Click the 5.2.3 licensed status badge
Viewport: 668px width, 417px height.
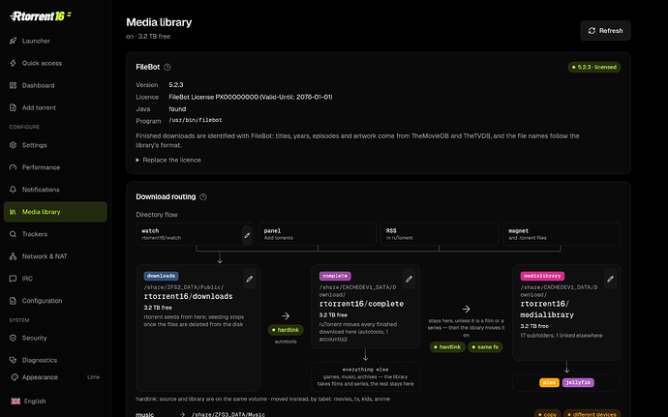click(594, 67)
